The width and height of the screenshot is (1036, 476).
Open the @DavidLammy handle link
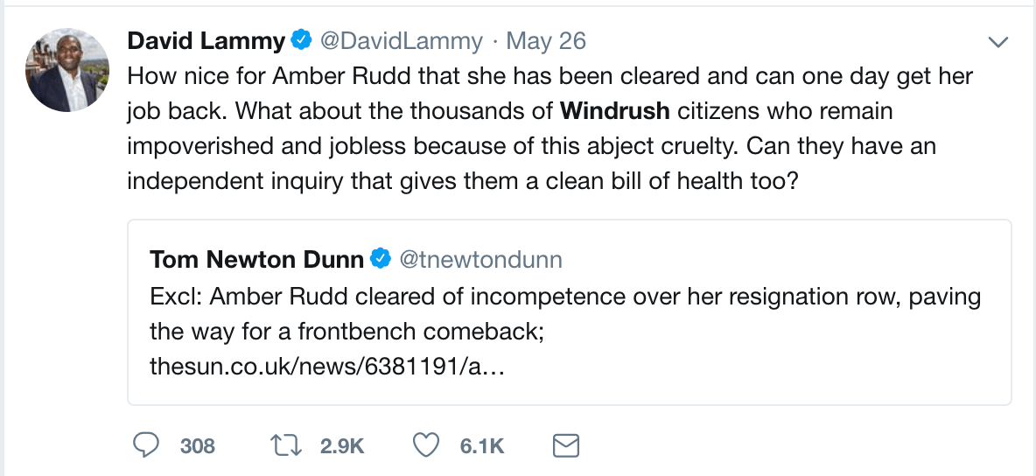402,41
